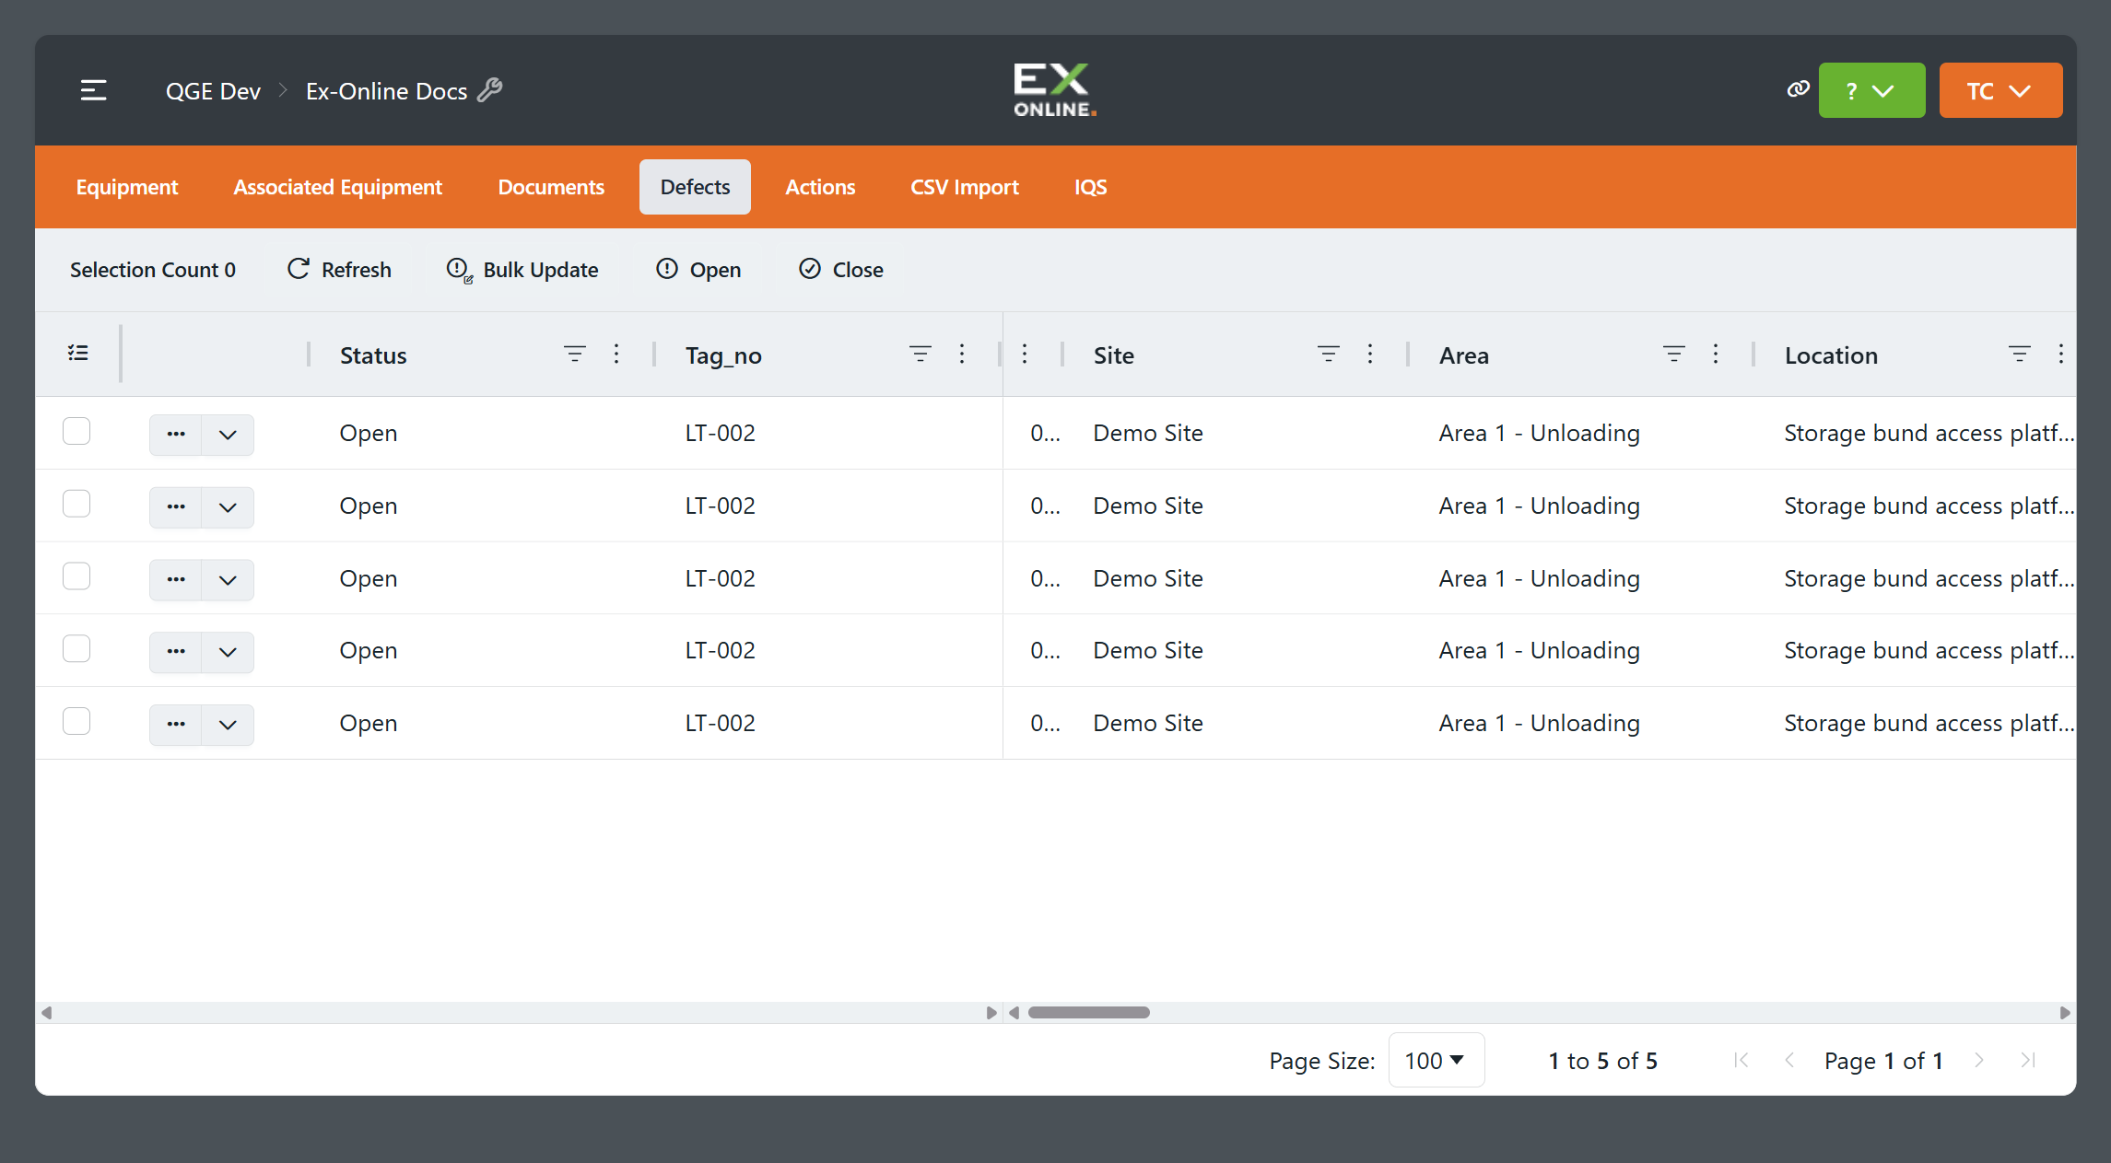This screenshot has width=2111, height=1163.
Task: Click the QGE Dev breadcrumb
Action: click(213, 90)
